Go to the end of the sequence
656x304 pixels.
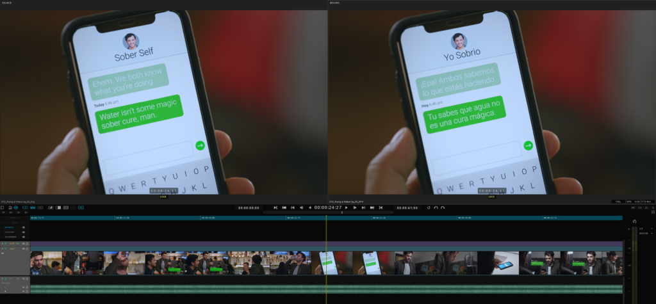(372, 208)
